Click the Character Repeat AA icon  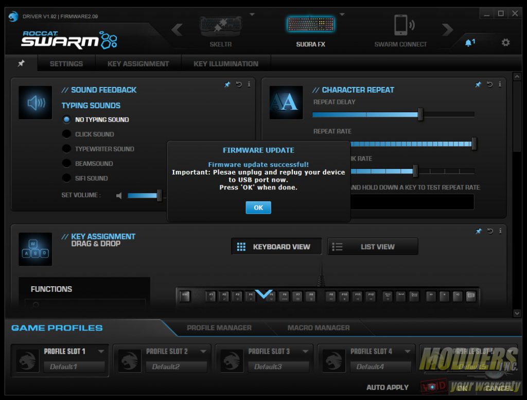coord(286,102)
